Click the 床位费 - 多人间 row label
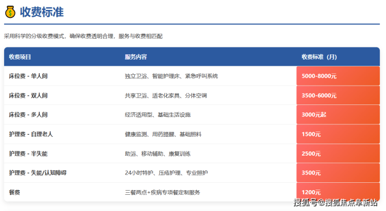The image size is (386, 211). 28,115
